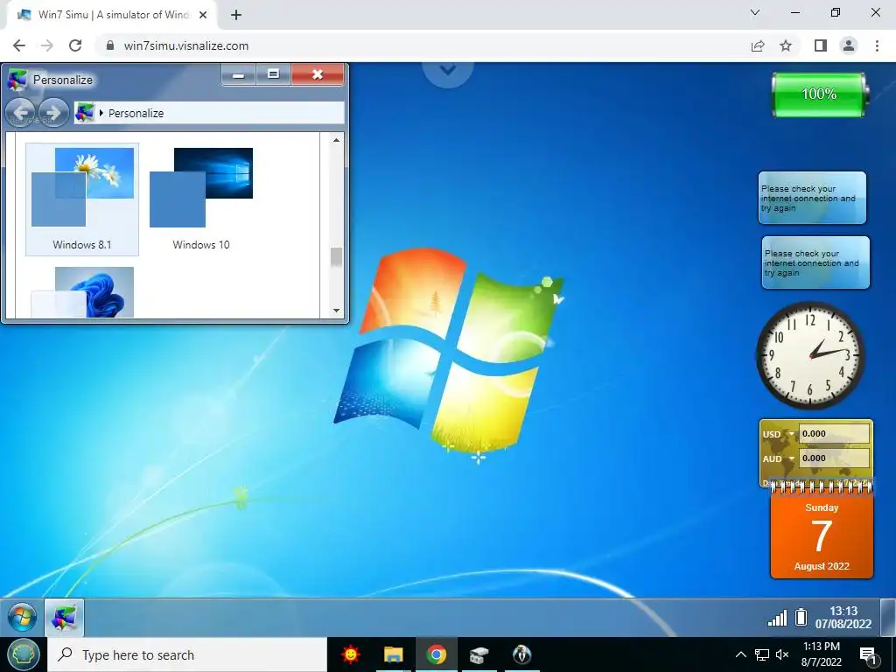Open File Explorer on the host taskbar
896x672 pixels.
[x=393, y=654]
